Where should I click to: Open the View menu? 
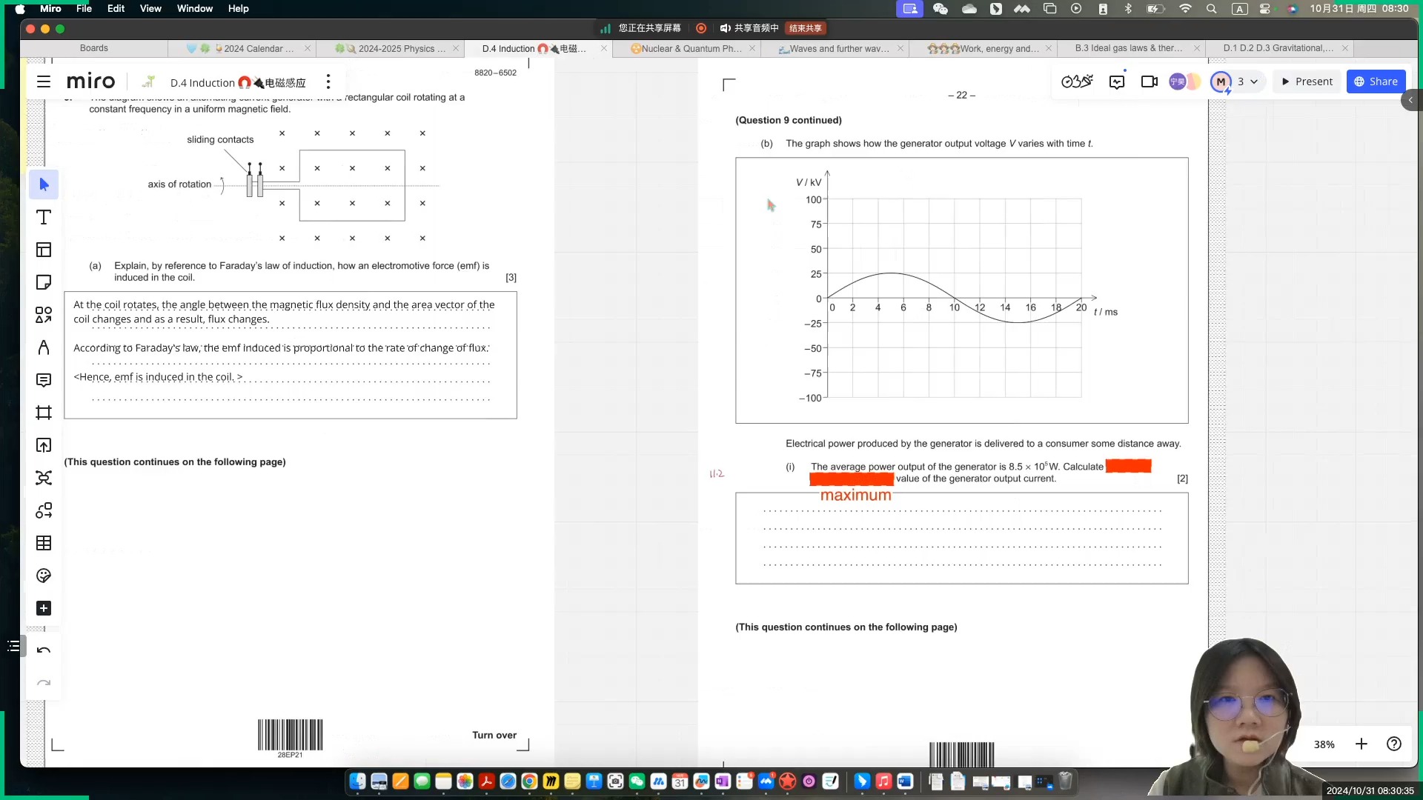(x=150, y=8)
